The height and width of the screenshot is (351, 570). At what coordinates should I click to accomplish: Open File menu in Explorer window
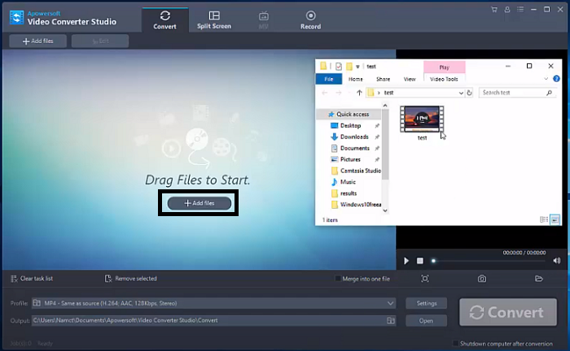[x=329, y=79]
